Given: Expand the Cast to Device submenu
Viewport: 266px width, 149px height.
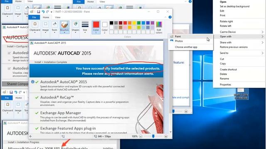Looking at the screenshot, I should tap(239, 32).
